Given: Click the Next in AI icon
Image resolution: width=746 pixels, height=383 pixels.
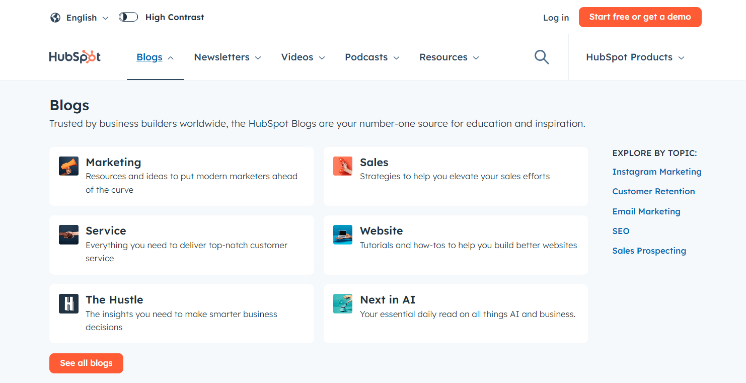Looking at the screenshot, I should tap(343, 303).
